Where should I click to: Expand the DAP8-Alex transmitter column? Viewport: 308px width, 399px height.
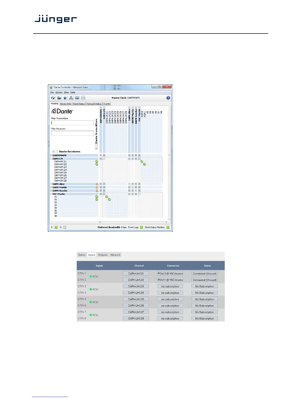click(x=129, y=108)
